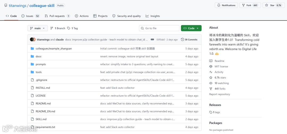Click the file icon for README_EN.md
Image resolution: width=287 pixels, height=134 pixels.
[32, 111]
